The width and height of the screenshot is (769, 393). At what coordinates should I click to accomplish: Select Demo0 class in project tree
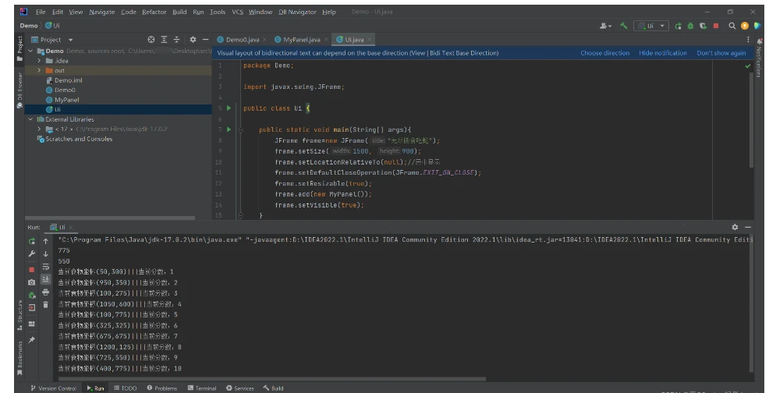click(64, 90)
